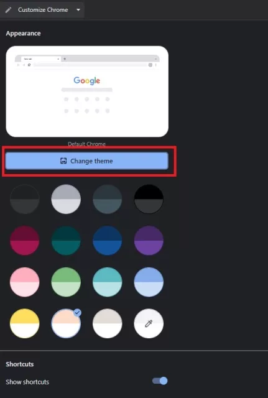Apply the purple color swatch
Image resolution: width=268 pixels, height=398 pixels.
(x=149, y=241)
